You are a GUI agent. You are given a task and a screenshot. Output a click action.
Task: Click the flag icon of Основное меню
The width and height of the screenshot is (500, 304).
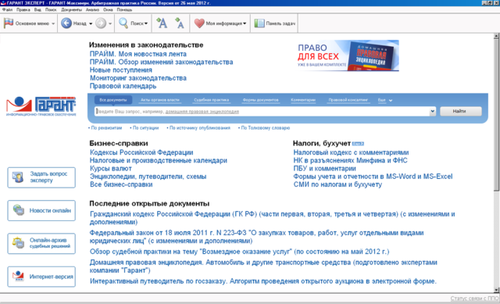pos(9,23)
